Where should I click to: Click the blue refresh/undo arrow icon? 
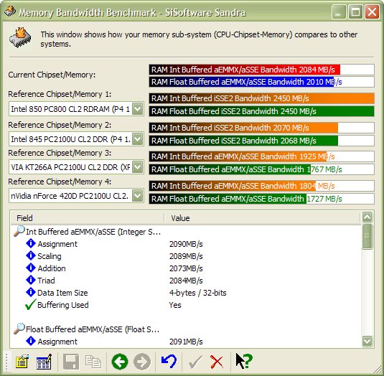pyautogui.click(x=169, y=361)
